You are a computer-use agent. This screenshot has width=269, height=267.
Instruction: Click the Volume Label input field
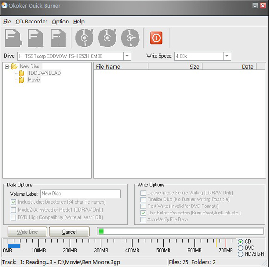[80, 194]
